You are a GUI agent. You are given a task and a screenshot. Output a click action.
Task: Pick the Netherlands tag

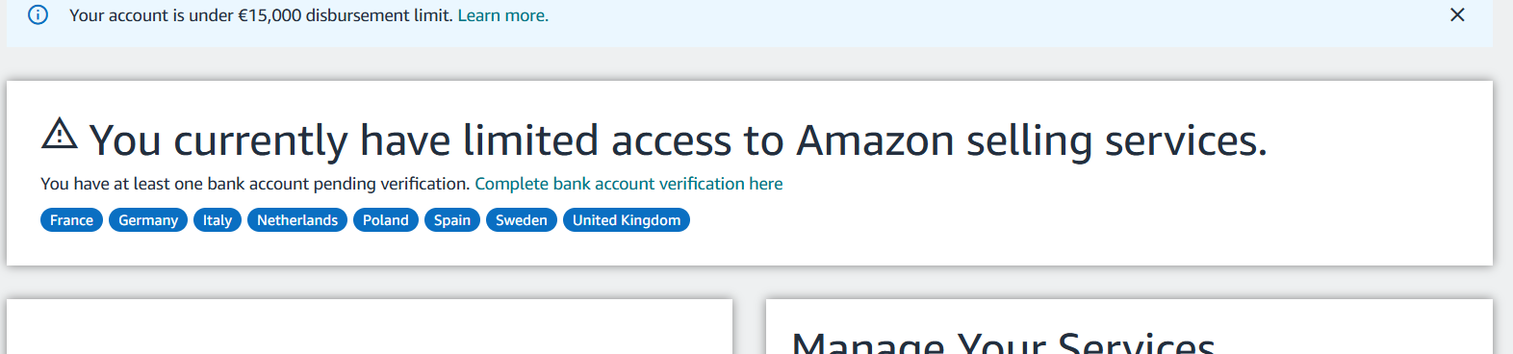(297, 220)
